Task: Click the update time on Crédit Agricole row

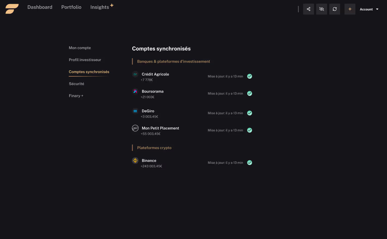Action: 225,76
